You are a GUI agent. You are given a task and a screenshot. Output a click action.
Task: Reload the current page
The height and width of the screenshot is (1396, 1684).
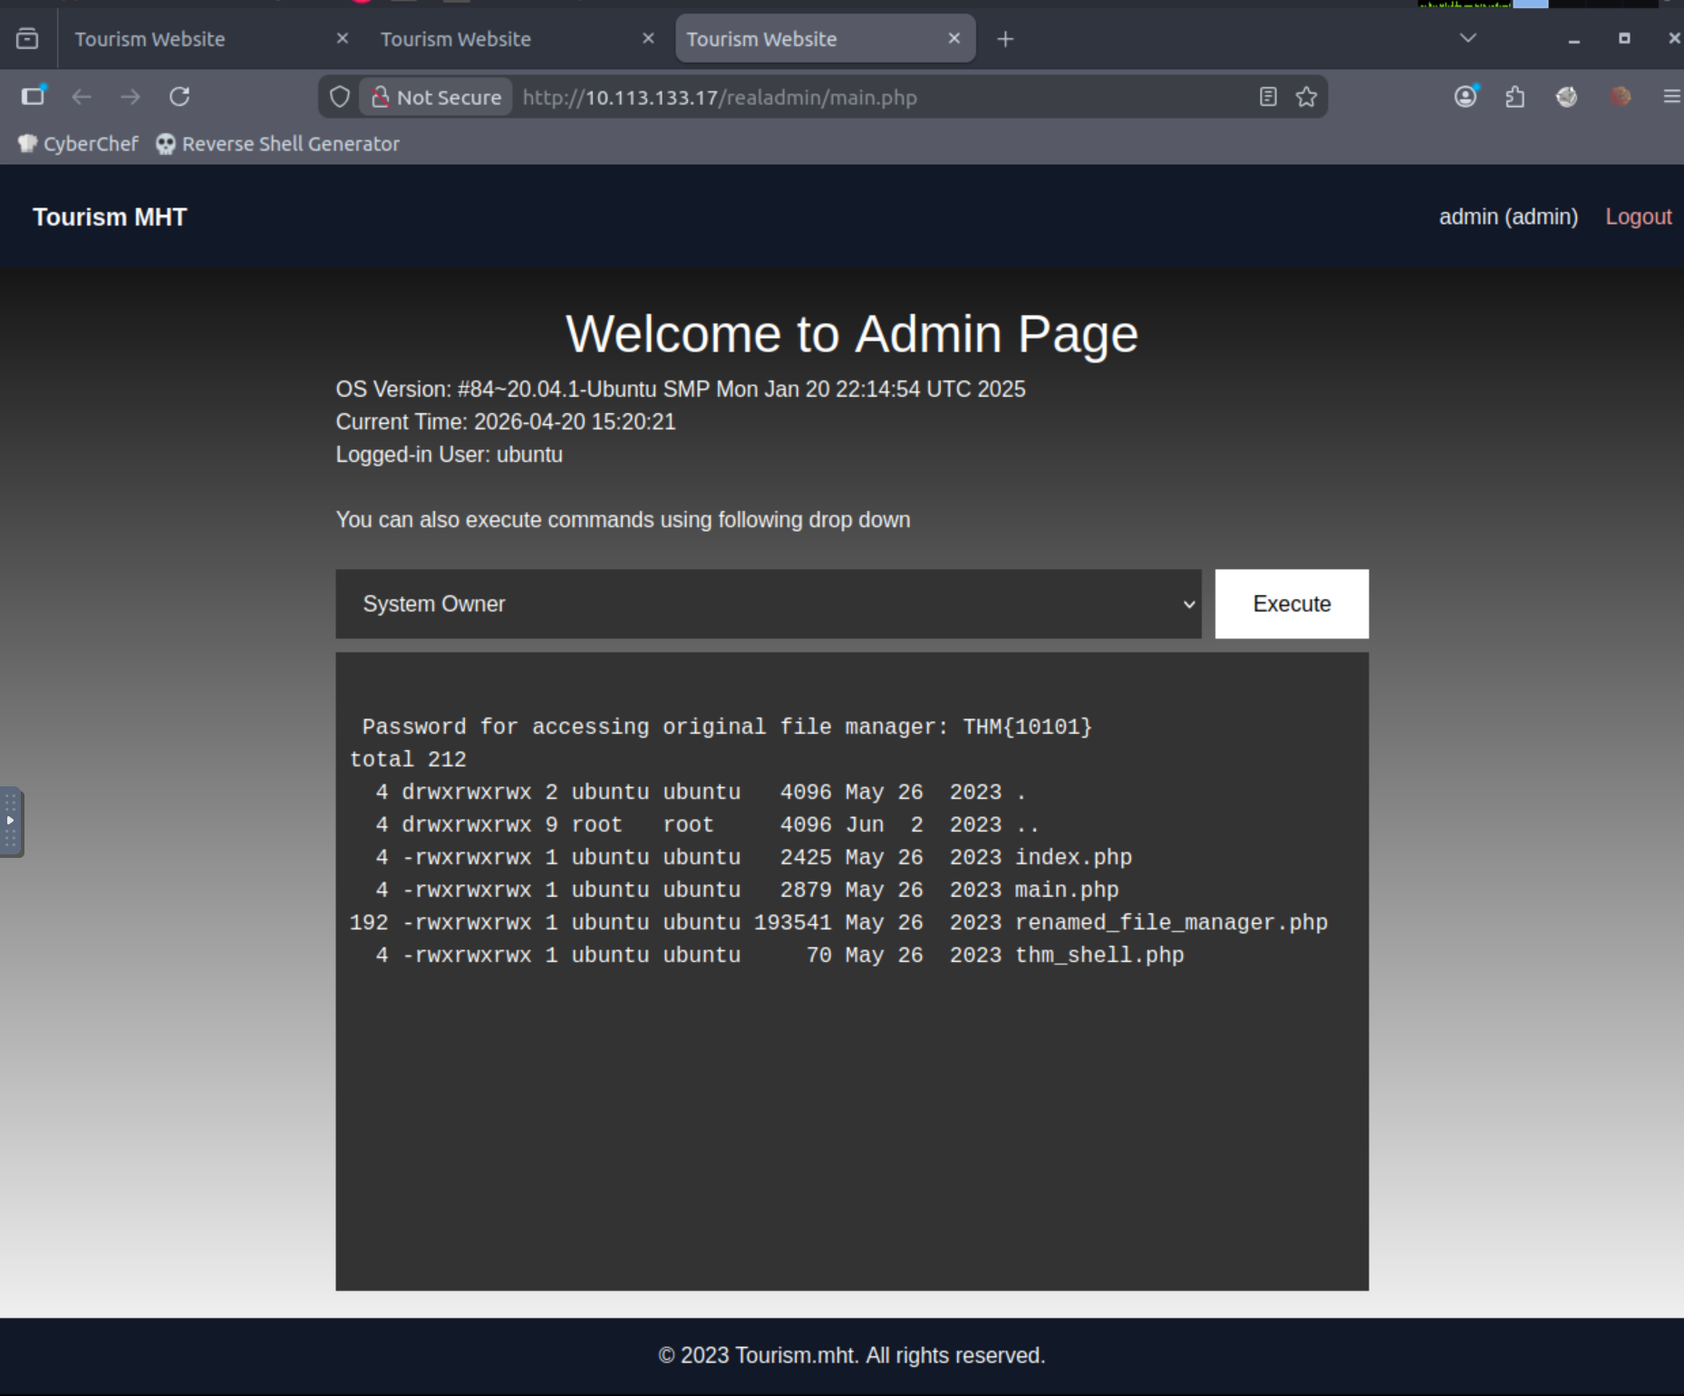pos(179,97)
